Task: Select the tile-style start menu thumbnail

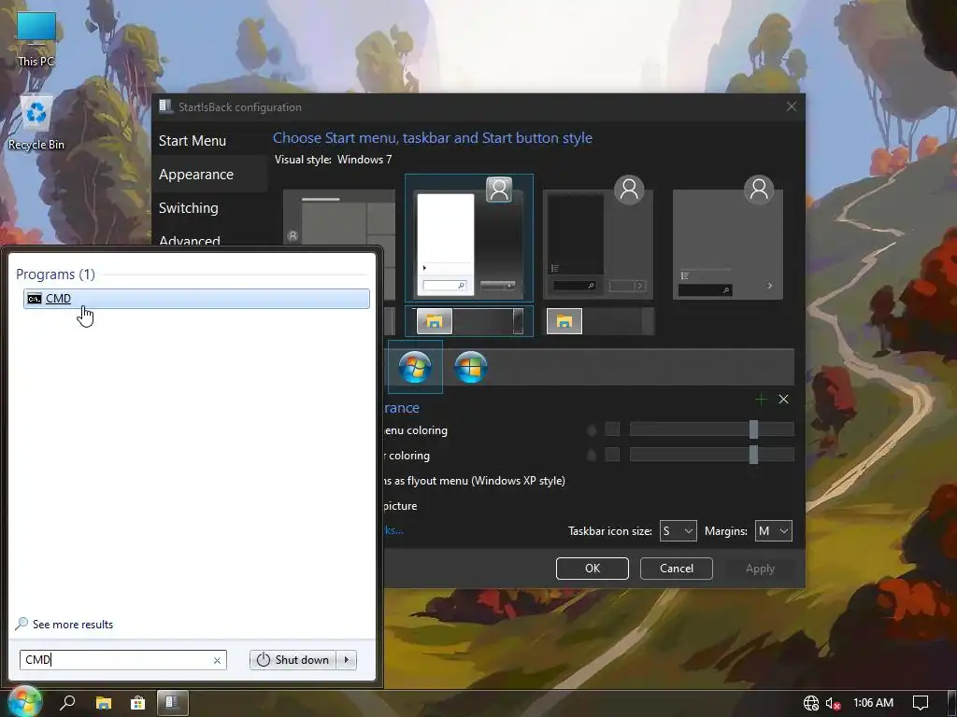Action: point(339,217)
